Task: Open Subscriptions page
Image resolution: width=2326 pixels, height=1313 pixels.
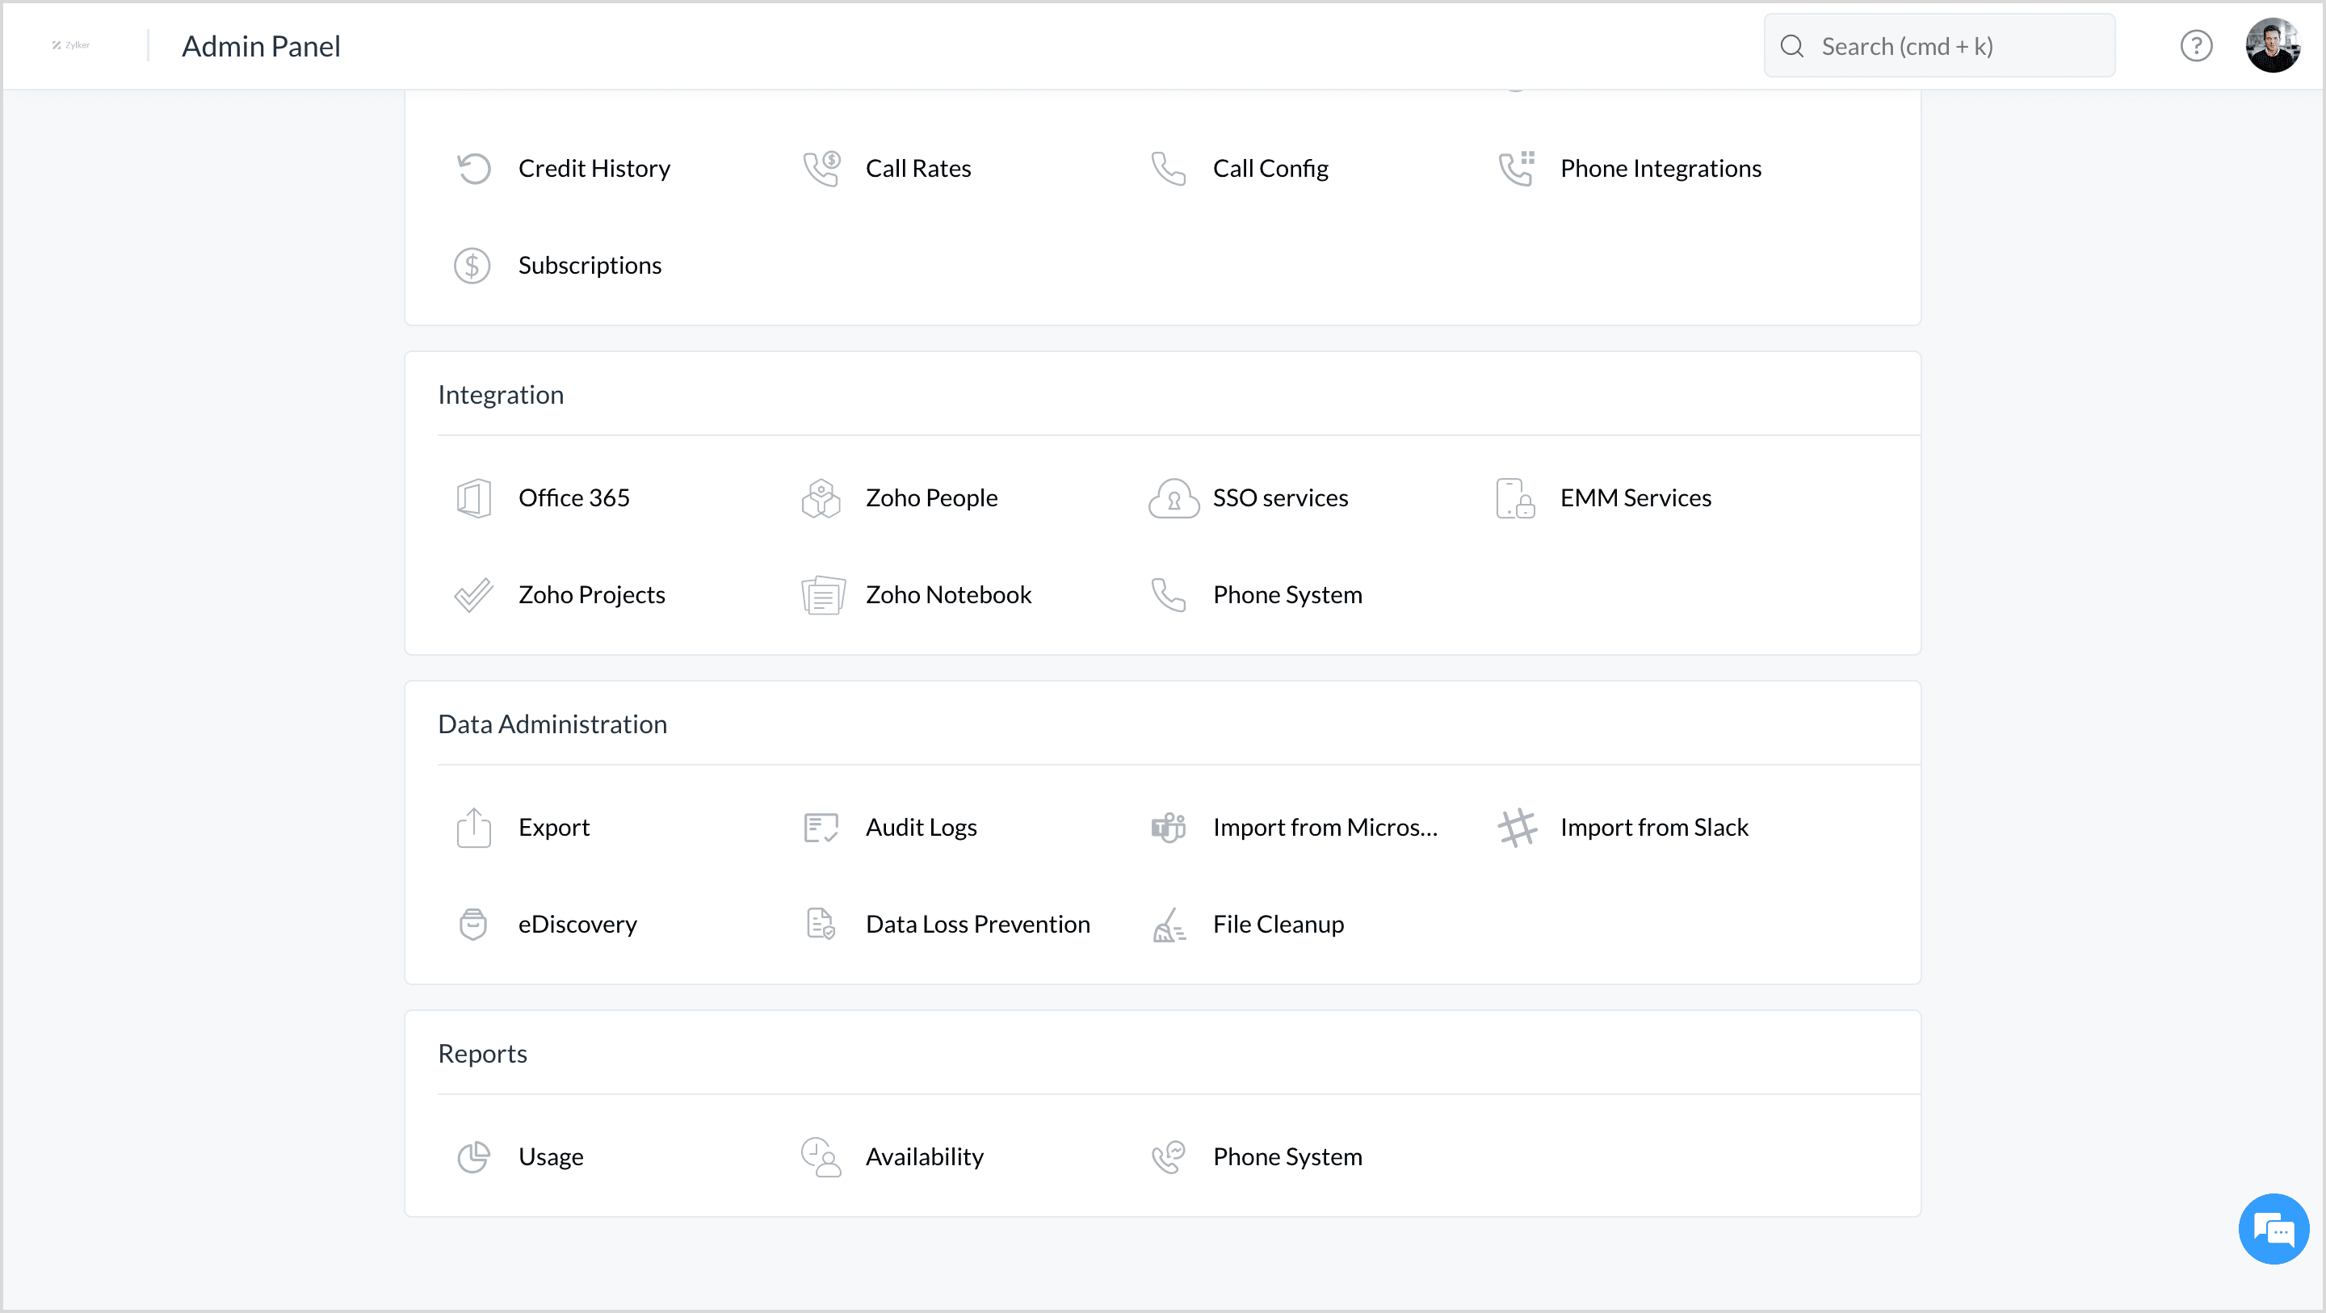Action: [x=590, y=266]
